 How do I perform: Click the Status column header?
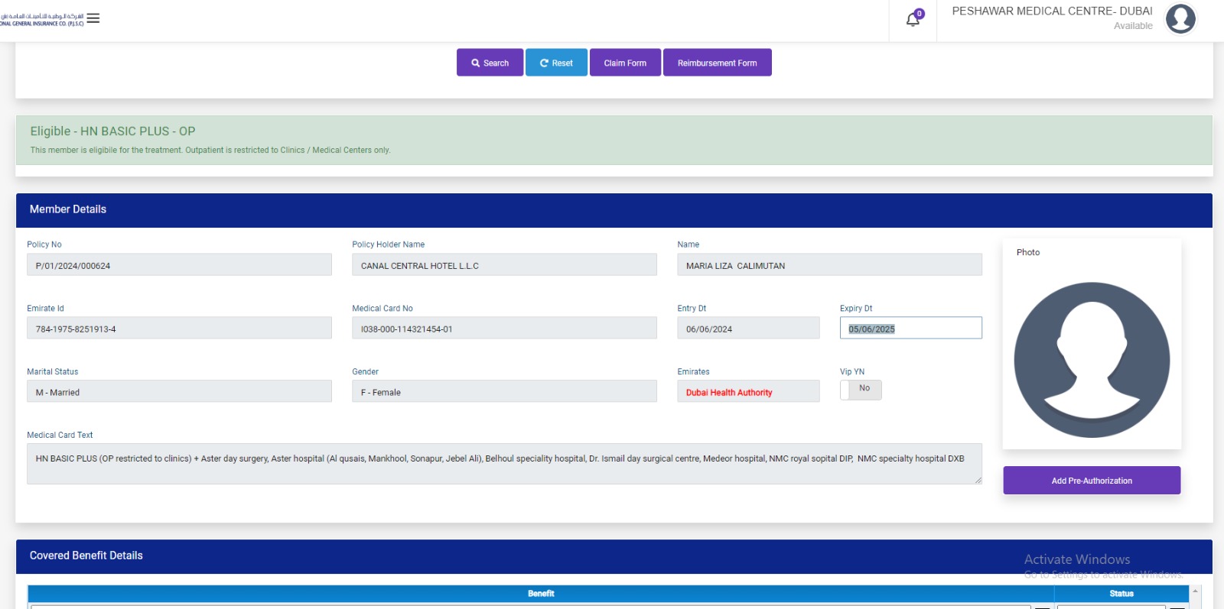click(1121, 594)
